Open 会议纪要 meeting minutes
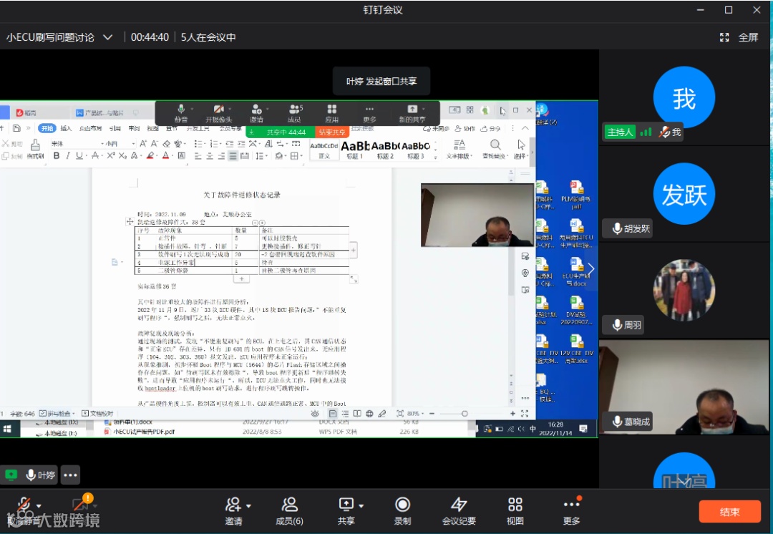This screenshot has height=534, width=773. point(459,511)
